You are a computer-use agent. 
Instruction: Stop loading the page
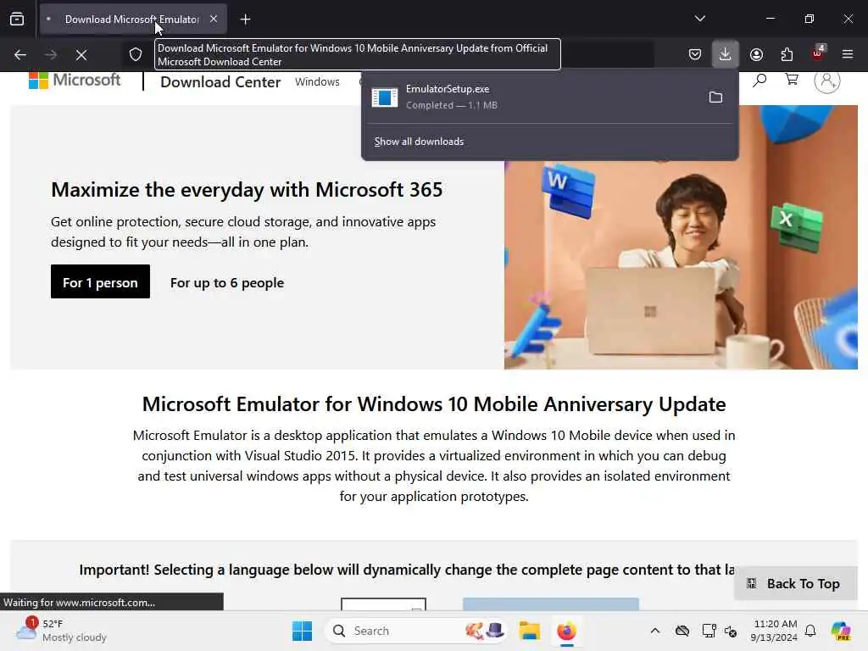tap(81, 55)
